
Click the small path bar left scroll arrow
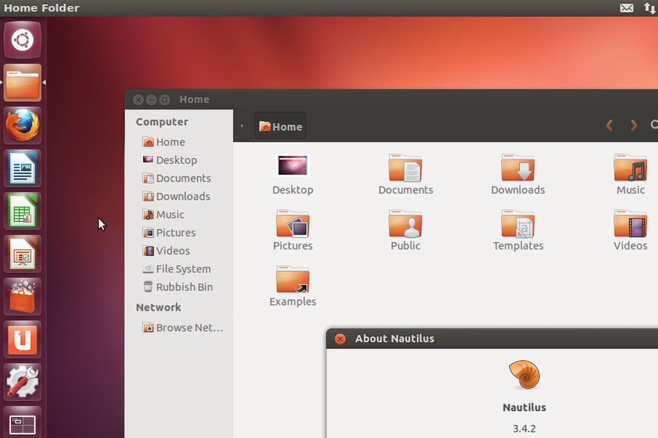(242, 125)
